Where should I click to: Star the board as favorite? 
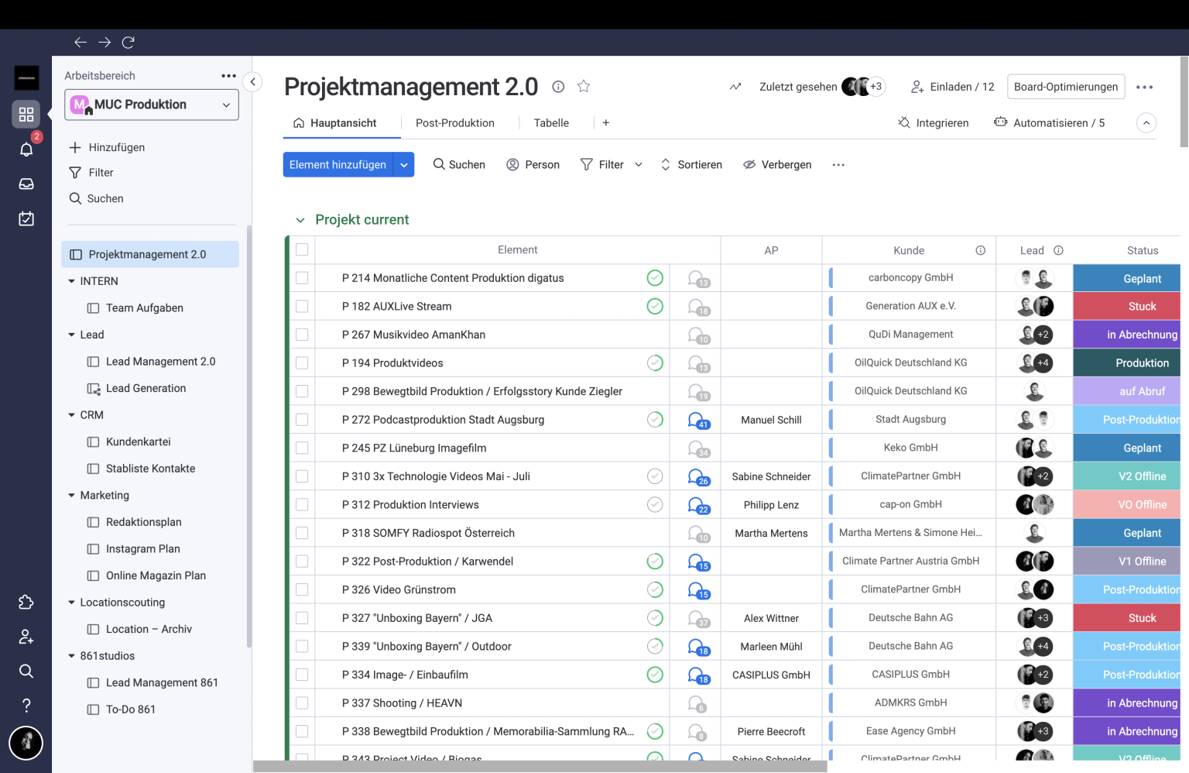(584, 87)
